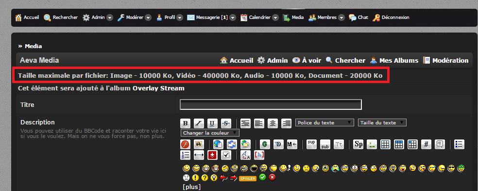Insert a horizontal rule with the double-arrow icon
The image size is (478, 191).
[x=199, y=155]
